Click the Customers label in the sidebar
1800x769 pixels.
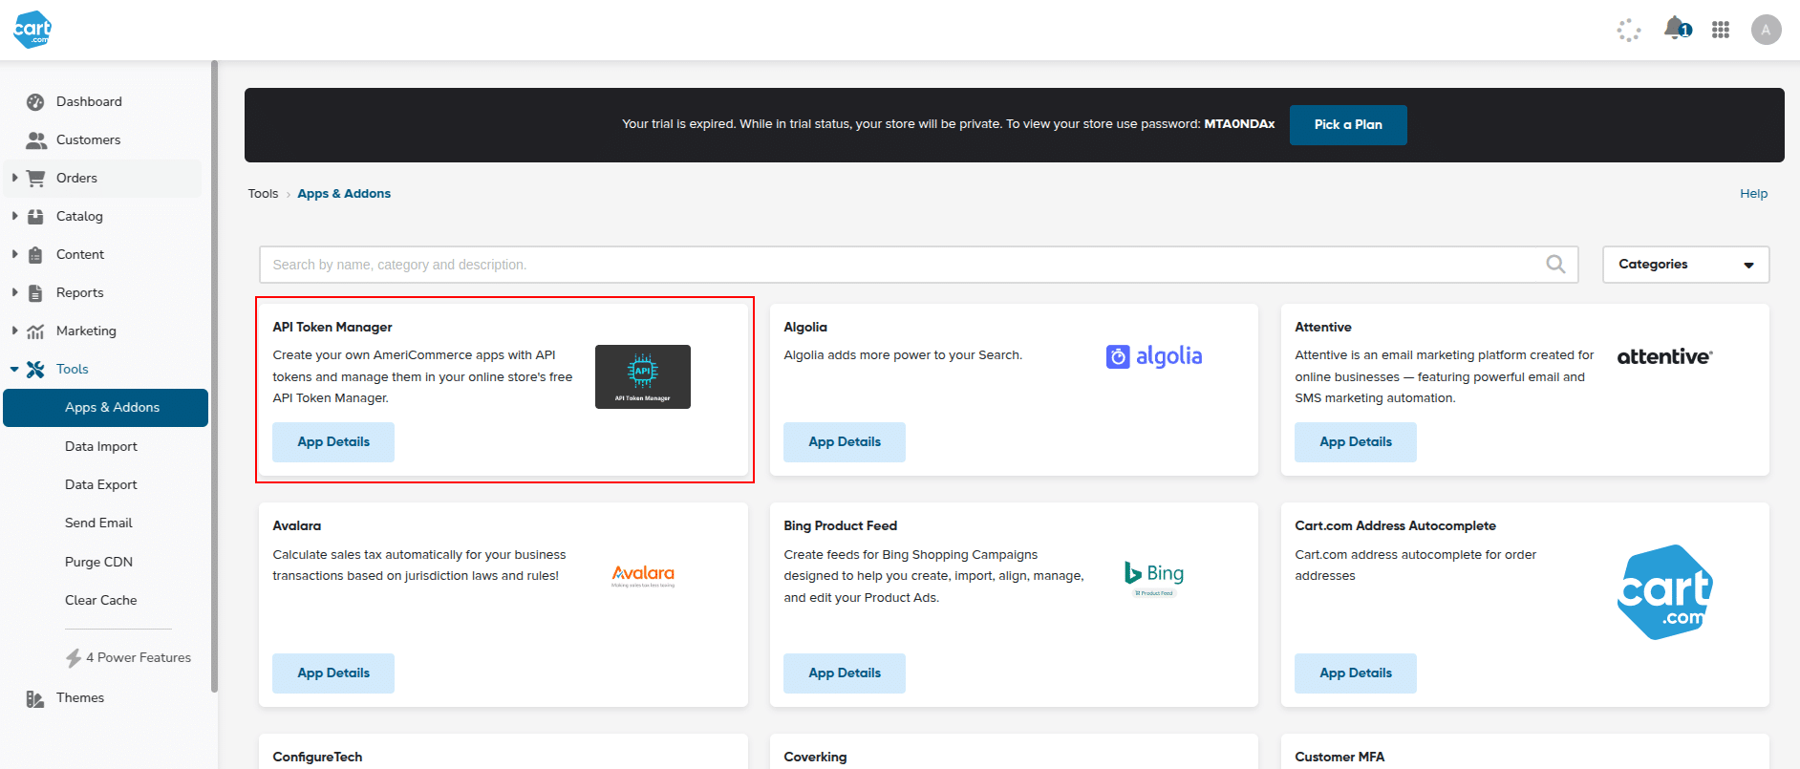[88, 139]
